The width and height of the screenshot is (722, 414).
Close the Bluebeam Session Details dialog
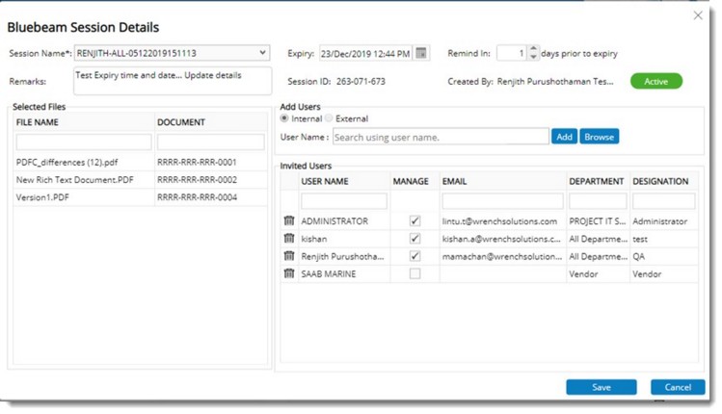point(698,15)
